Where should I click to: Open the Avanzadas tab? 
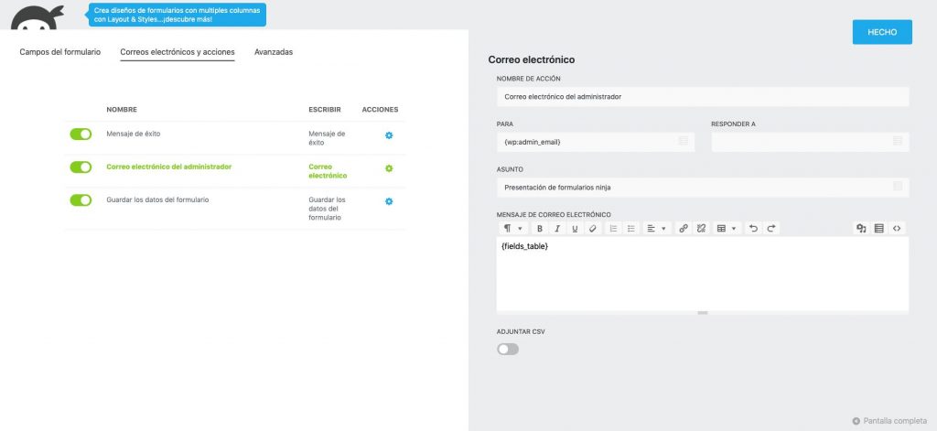pyautogui.click(x=274, y=52)
